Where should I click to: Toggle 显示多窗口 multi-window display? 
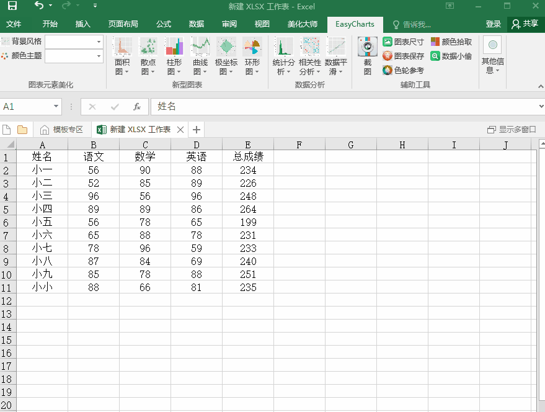pos(512,130)
